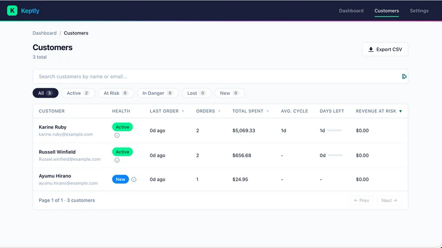Click the download icon on Export CSV
Image resolution: width=442 pixels, height=248 pixels.
[x=371, y=50]
